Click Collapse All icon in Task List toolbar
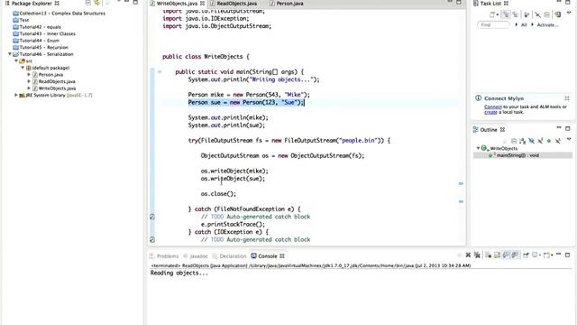Image resolution: width=577 pixels, height=325 pixels. (x=546, y=14)
